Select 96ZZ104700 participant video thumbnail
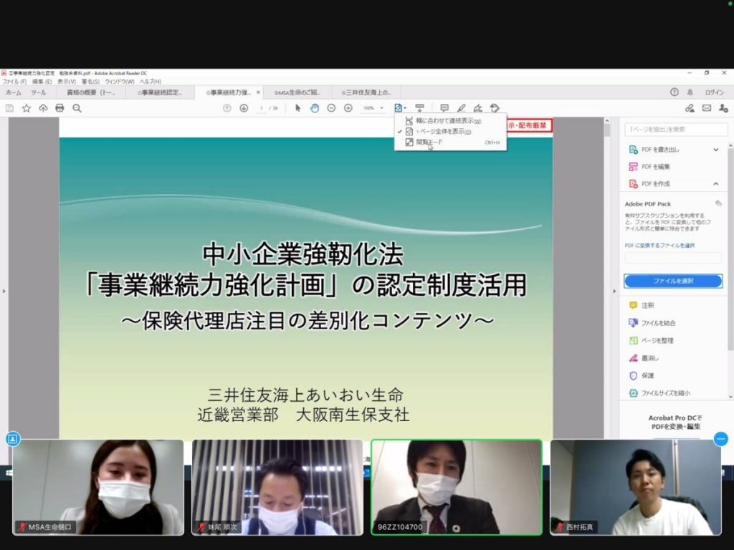Viewport: 734px width, 550px height. (x=457, y=487)
